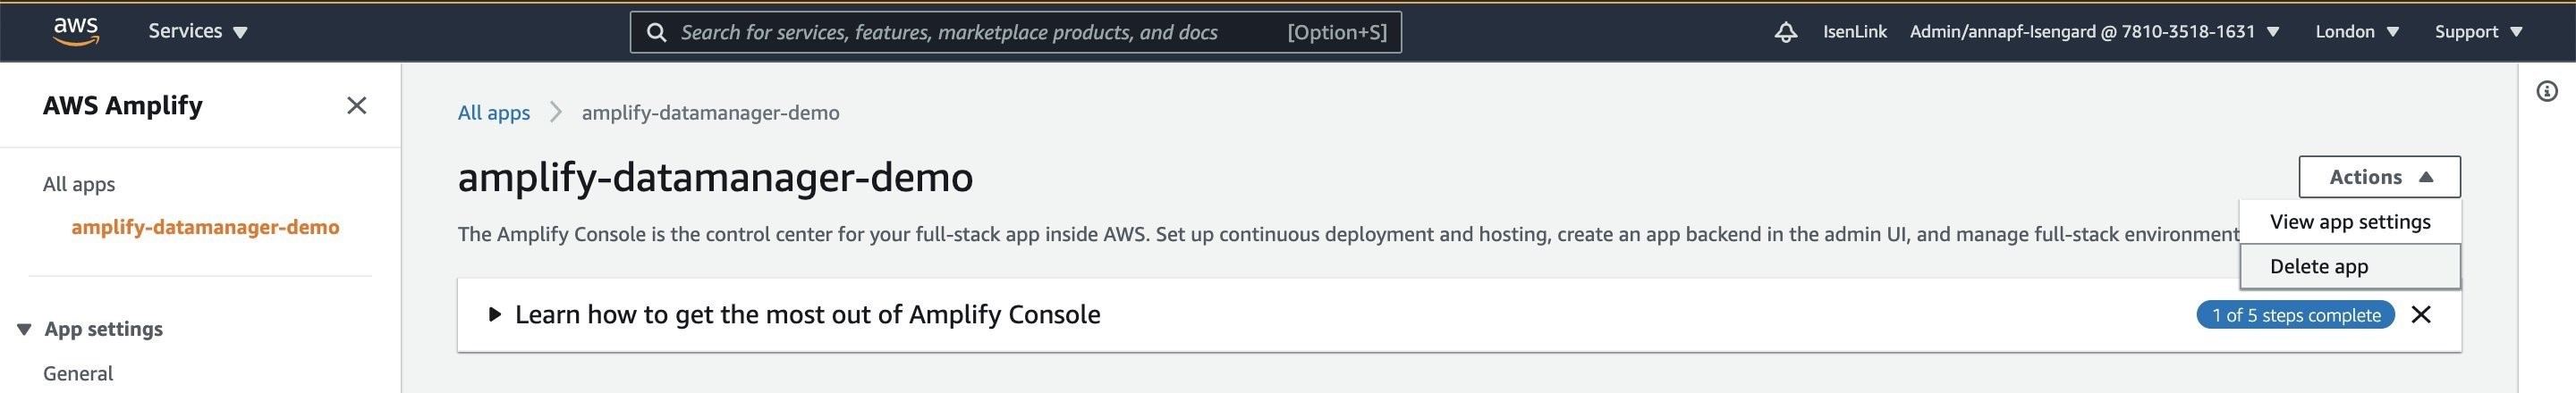Viewport: 2576px width, 393px height.
Task: Open amplify-datamanager-demo in the sidebar
Action: pos(205,228)
